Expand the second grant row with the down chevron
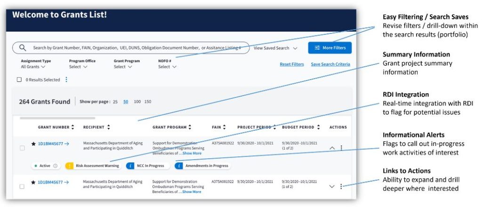The image size is (482, 209). tap(332, 186)
